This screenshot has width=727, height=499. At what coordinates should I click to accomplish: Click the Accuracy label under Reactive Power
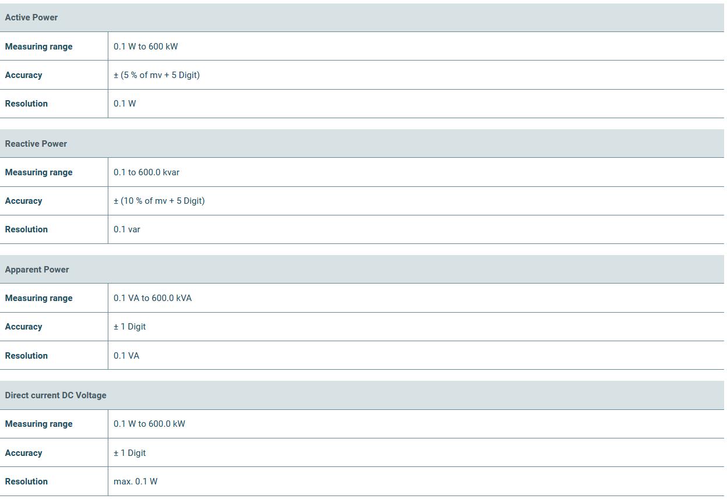tap(23, 201)
